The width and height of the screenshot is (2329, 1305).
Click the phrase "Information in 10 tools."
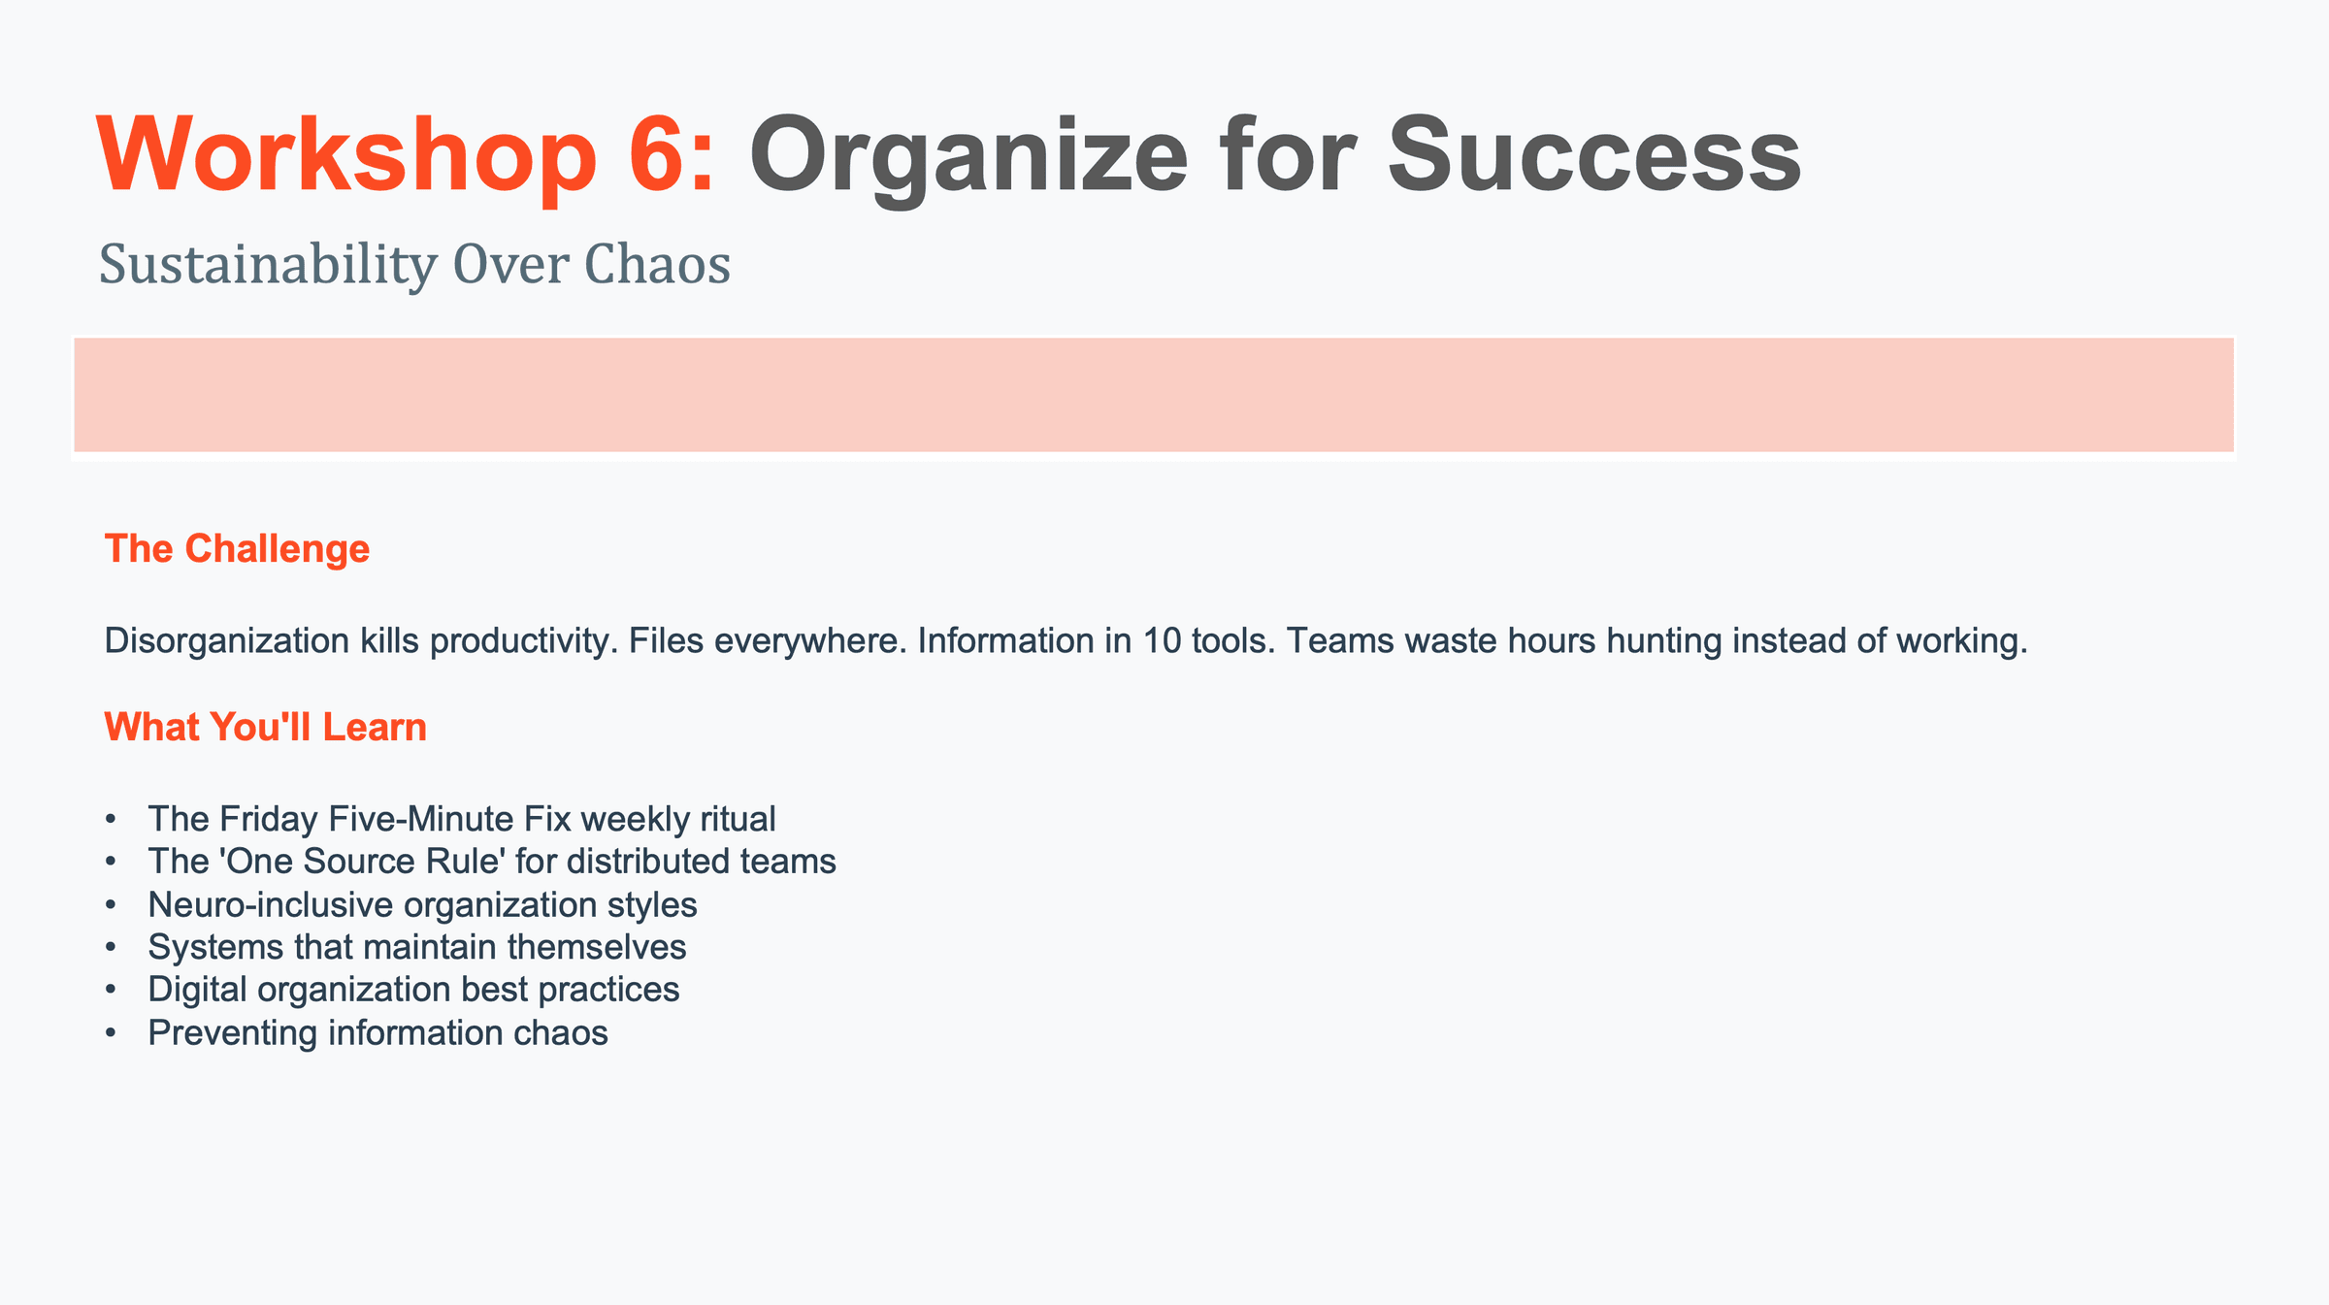1096,641
